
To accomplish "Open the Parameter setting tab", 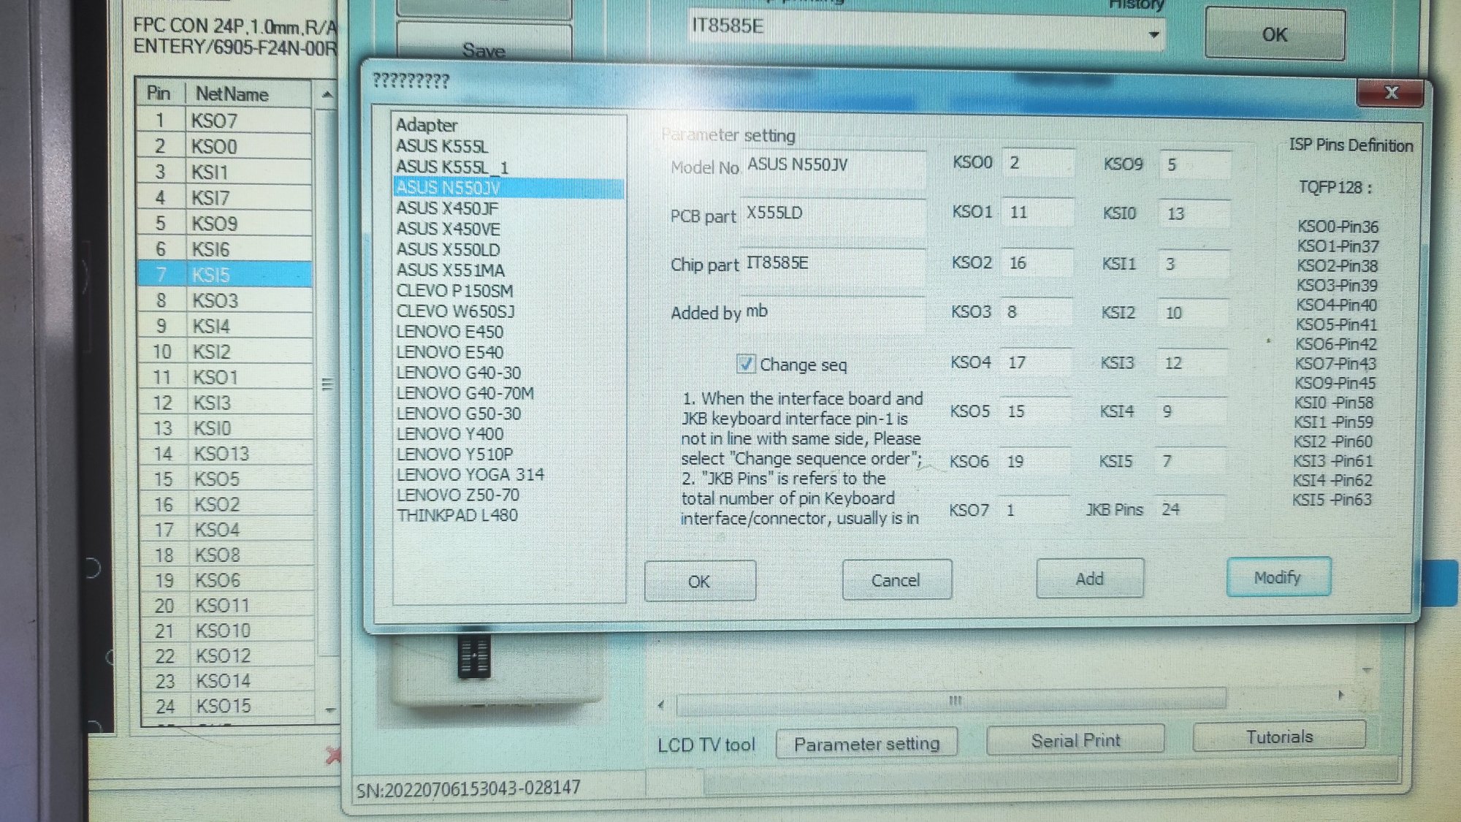I will tap(866, 743).
